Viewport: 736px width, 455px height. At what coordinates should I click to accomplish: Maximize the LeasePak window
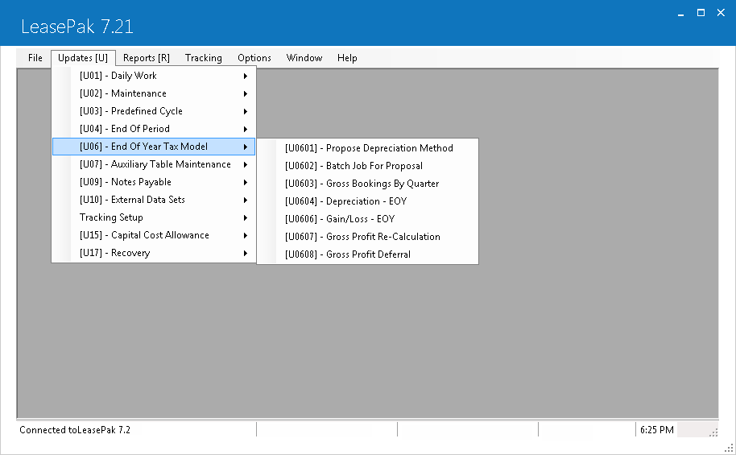(701, 13)
